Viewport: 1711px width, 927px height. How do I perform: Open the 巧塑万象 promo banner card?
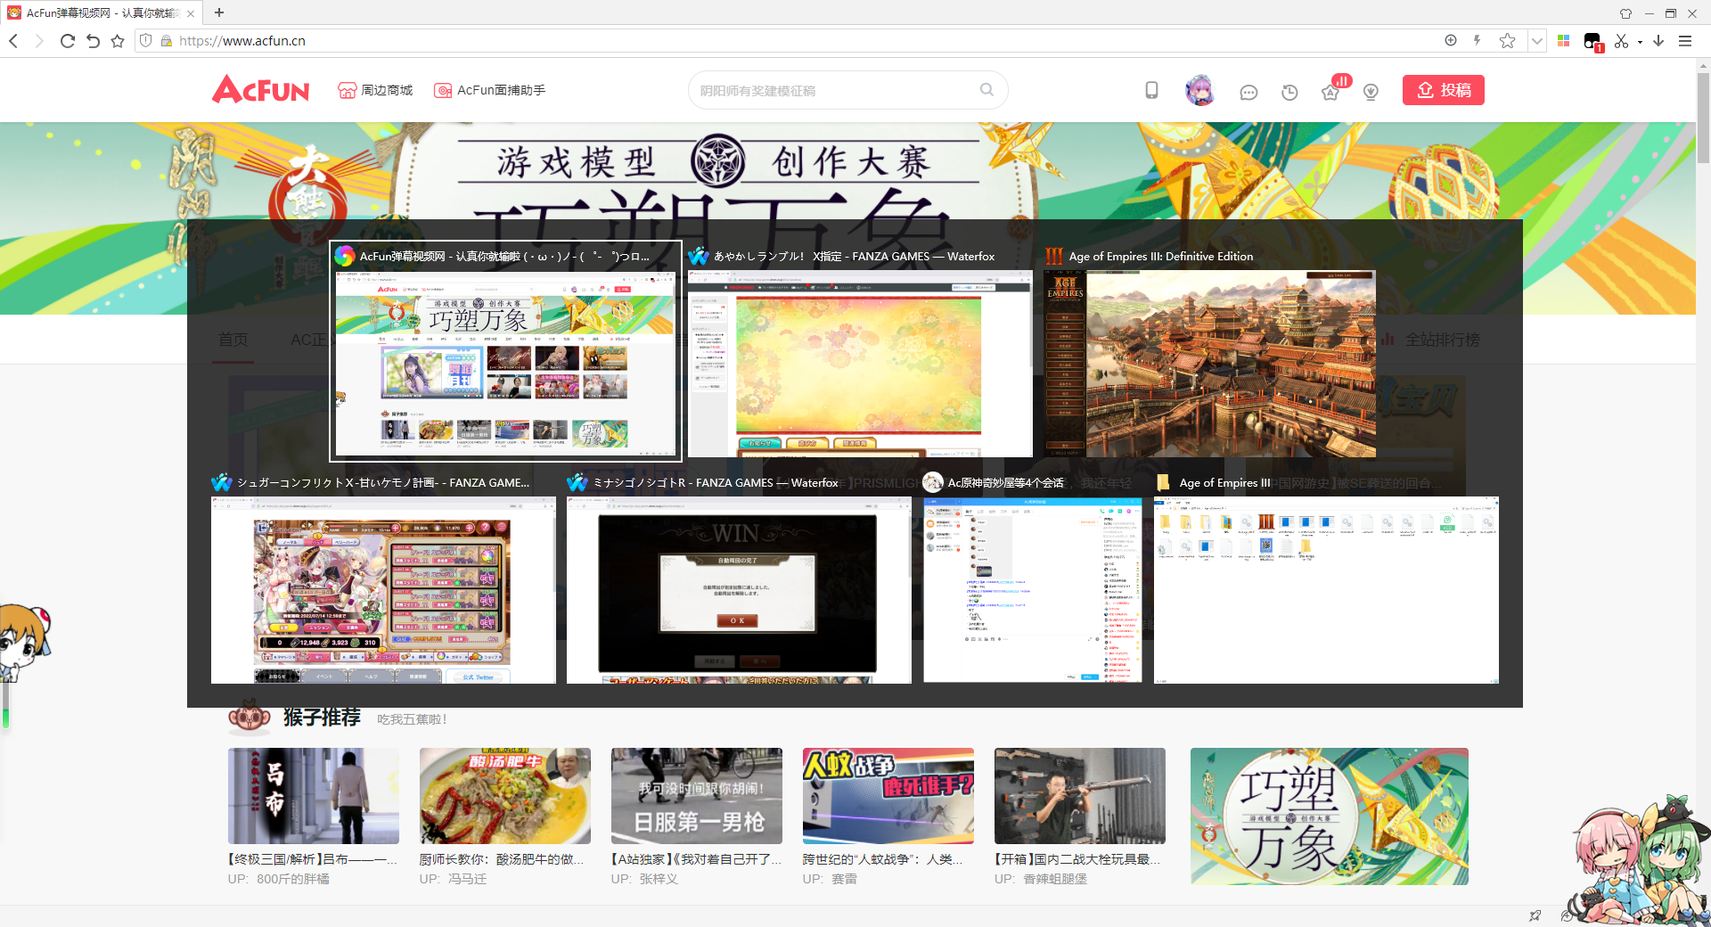1330,816
